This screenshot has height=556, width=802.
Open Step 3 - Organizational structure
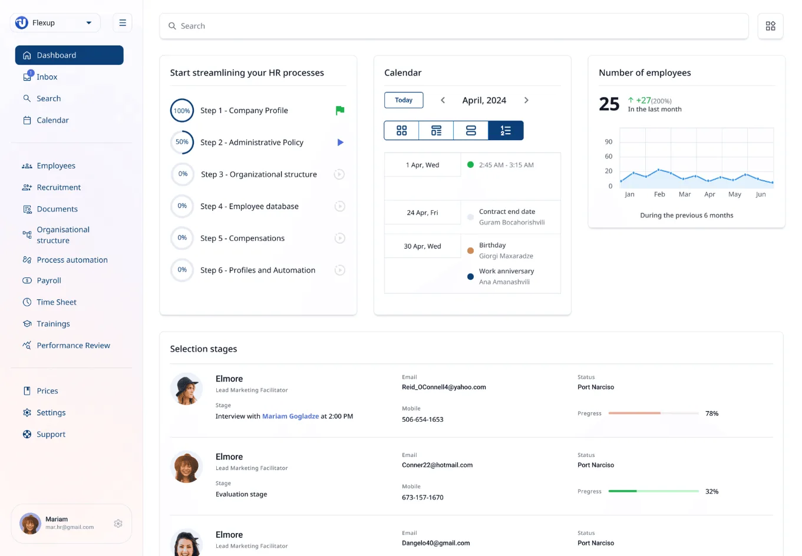259,174
